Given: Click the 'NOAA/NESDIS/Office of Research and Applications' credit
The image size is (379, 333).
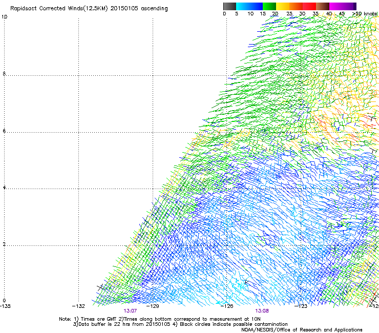Looking at the screenshot, I should point(302,329).
